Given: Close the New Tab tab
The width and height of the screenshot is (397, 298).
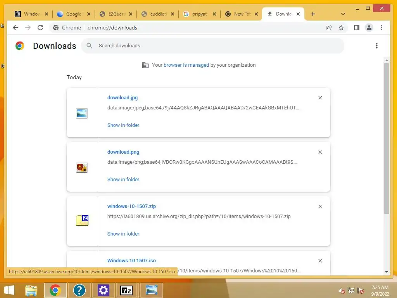Looking at the screenshot, I should [x=256, y=14].
